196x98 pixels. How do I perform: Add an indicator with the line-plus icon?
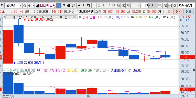[x=165, y=6]
